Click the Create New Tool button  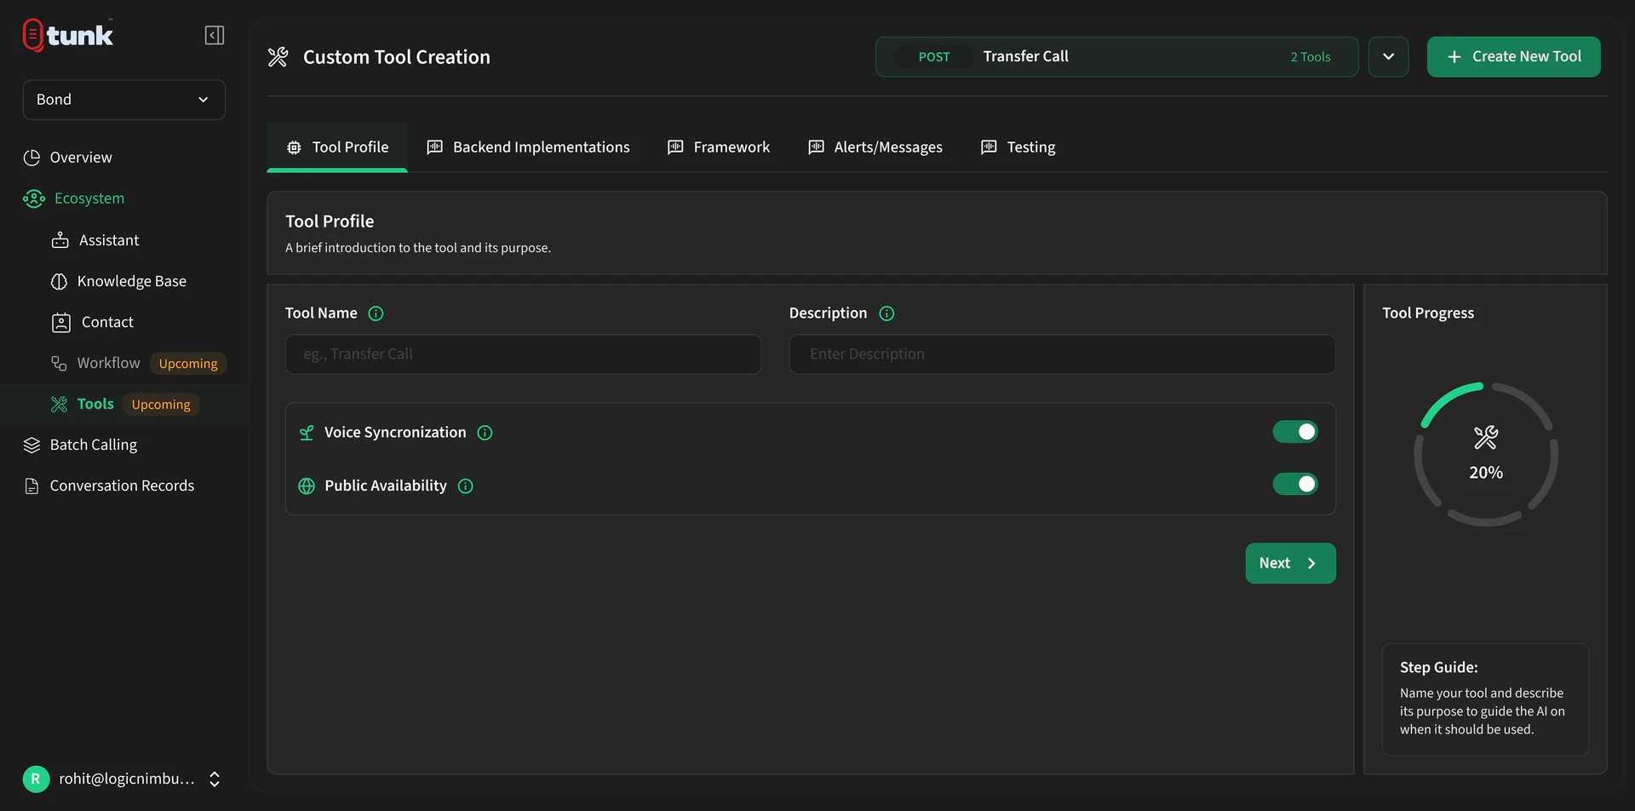(1513, 57)
